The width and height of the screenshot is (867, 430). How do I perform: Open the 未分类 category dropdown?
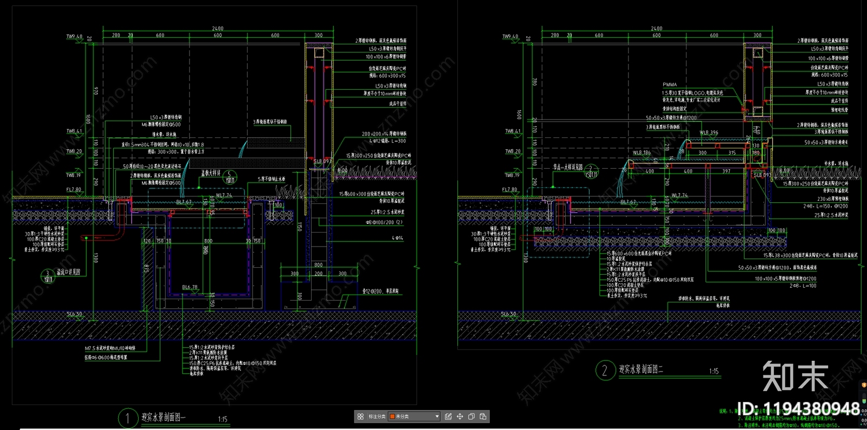coord(414,416)
